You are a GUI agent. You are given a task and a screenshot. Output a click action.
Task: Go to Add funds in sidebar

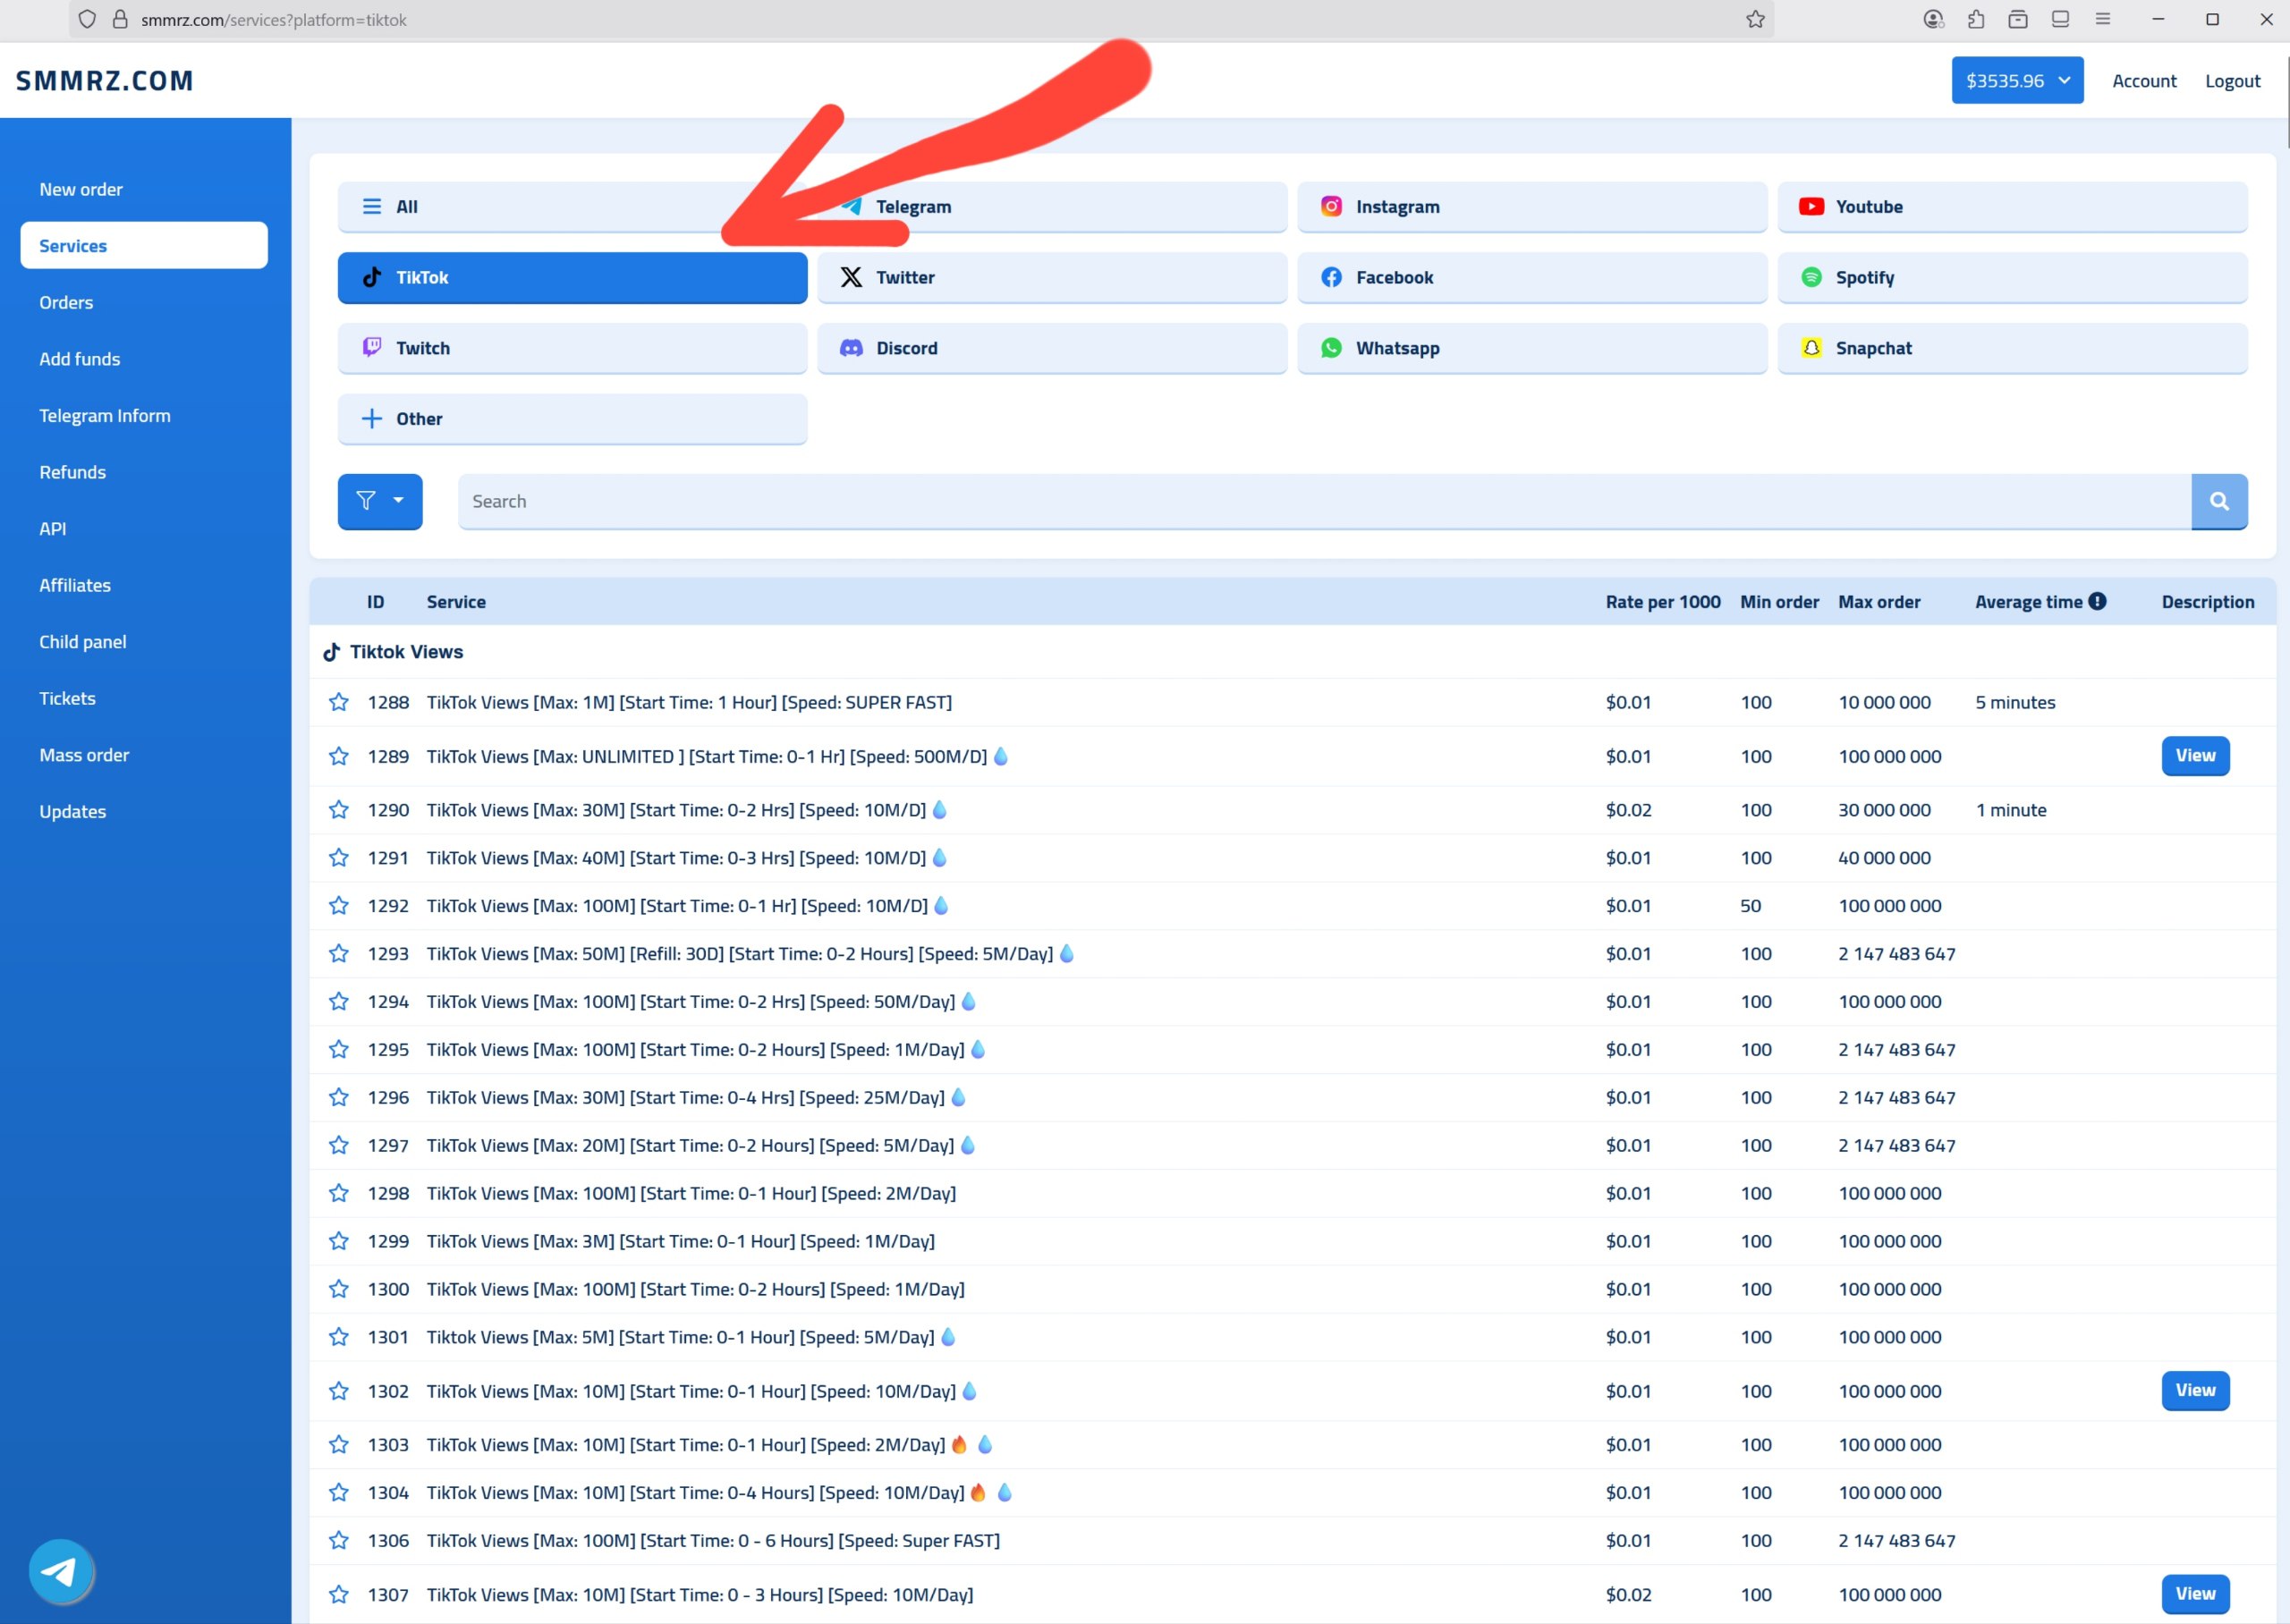tap(80, 359)
